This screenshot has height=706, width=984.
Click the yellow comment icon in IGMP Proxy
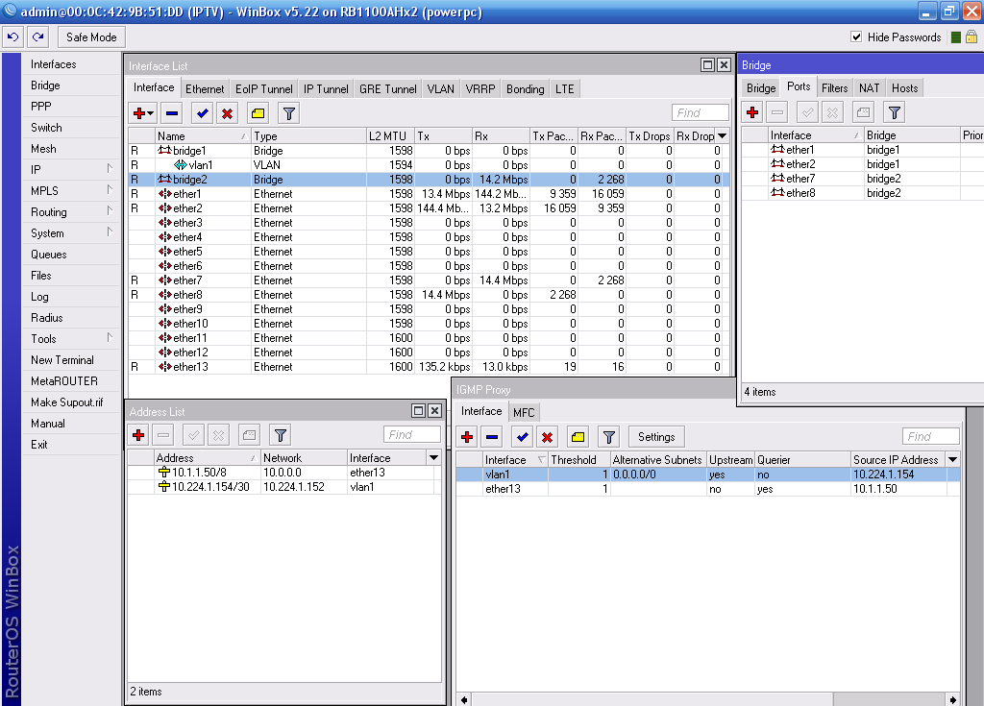coord(578,436)
